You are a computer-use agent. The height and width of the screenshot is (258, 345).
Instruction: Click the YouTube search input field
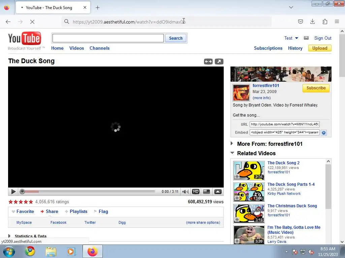pyautogui.click(x=108, y=38)
